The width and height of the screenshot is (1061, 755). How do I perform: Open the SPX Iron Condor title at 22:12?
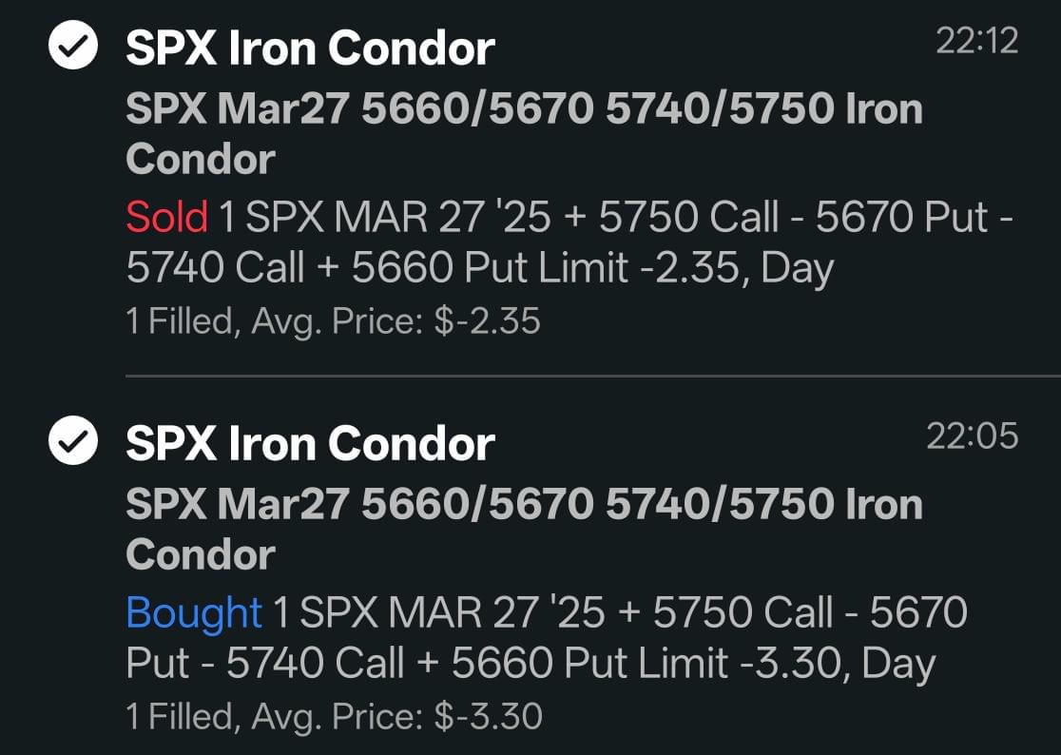[310, 48]
